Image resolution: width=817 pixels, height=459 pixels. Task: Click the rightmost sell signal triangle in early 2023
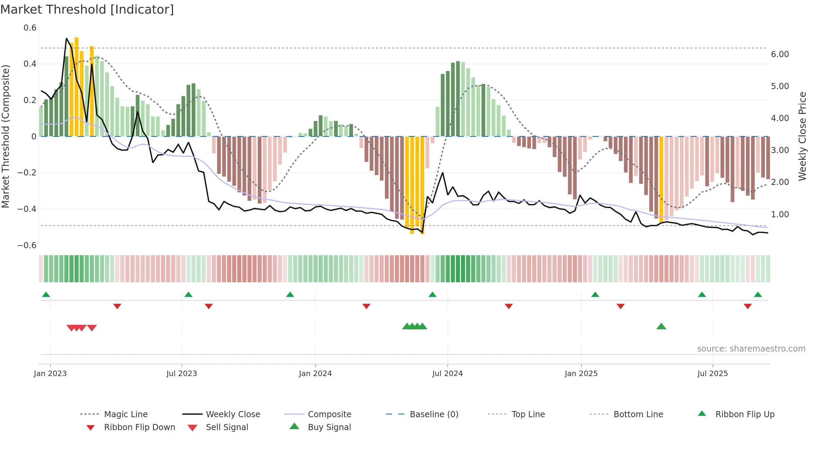click(x=92, y=328)
